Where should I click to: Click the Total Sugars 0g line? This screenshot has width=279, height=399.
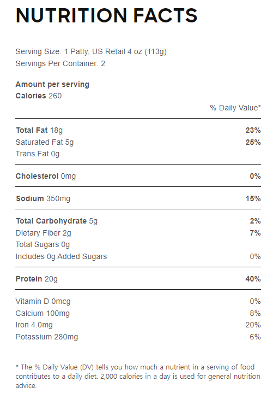[x=43, y=244]
